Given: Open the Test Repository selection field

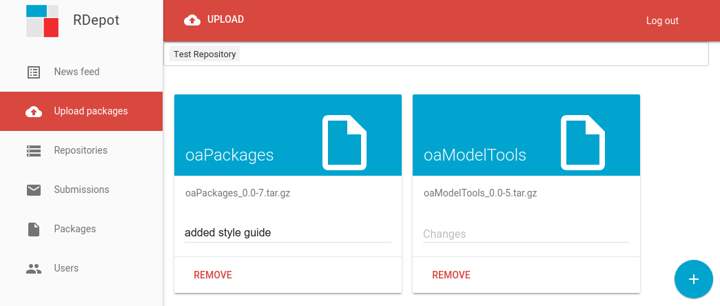Looking at the screenshot, I should point(435,54).
